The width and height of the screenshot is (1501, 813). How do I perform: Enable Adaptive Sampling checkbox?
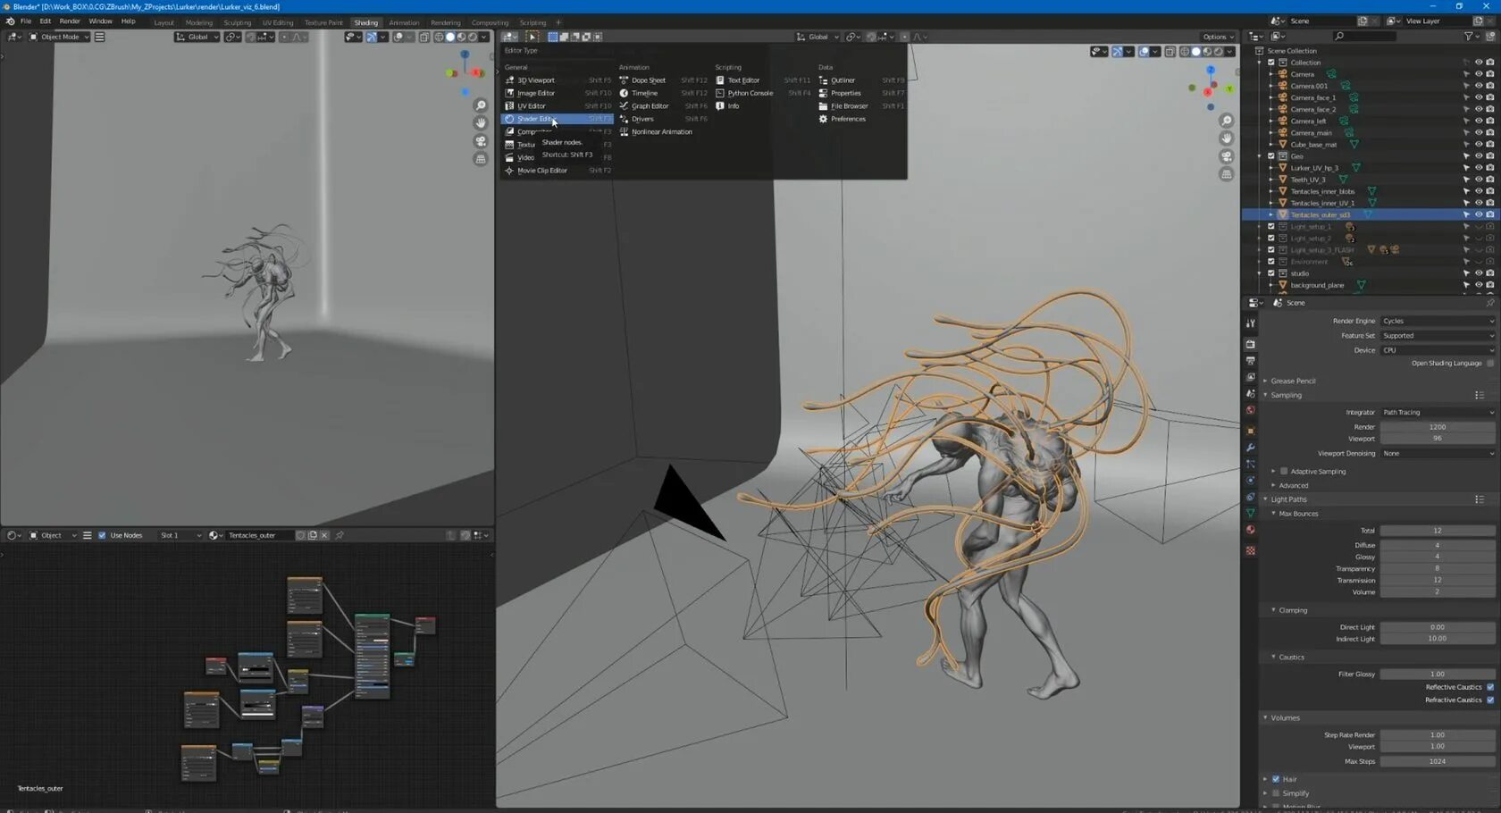click(x=1284, y=472)
